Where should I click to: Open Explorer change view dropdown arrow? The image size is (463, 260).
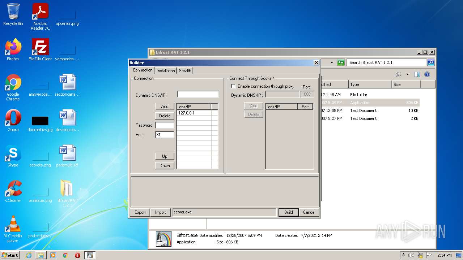coord(407,74)
